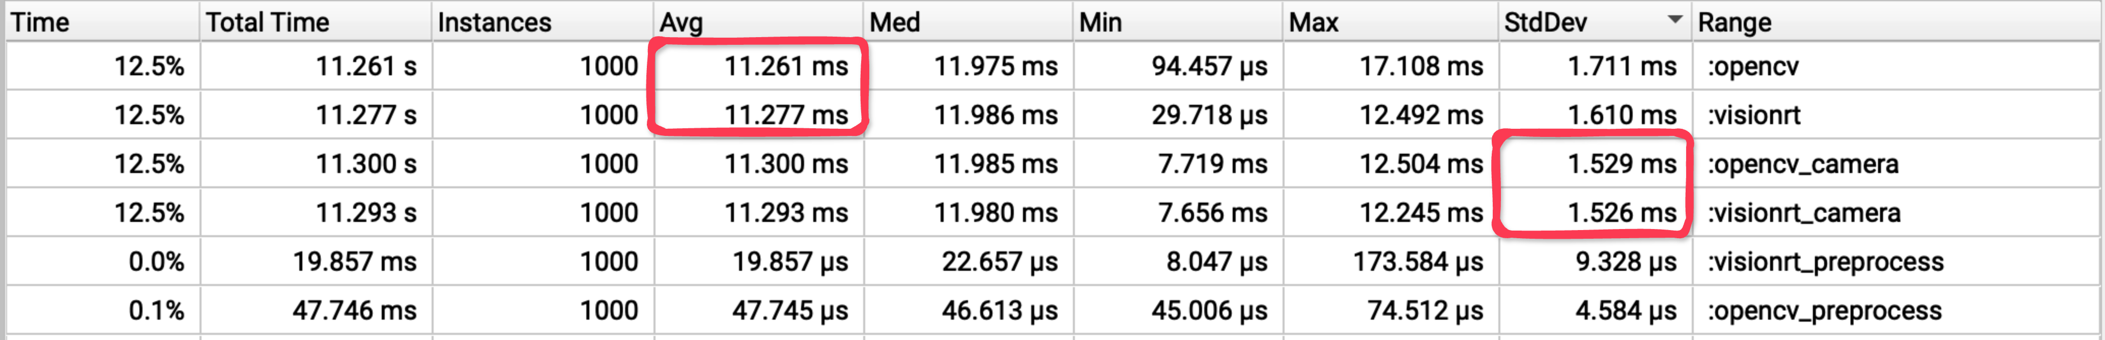Click the 11.261 ms average cell

coord(785,66)
